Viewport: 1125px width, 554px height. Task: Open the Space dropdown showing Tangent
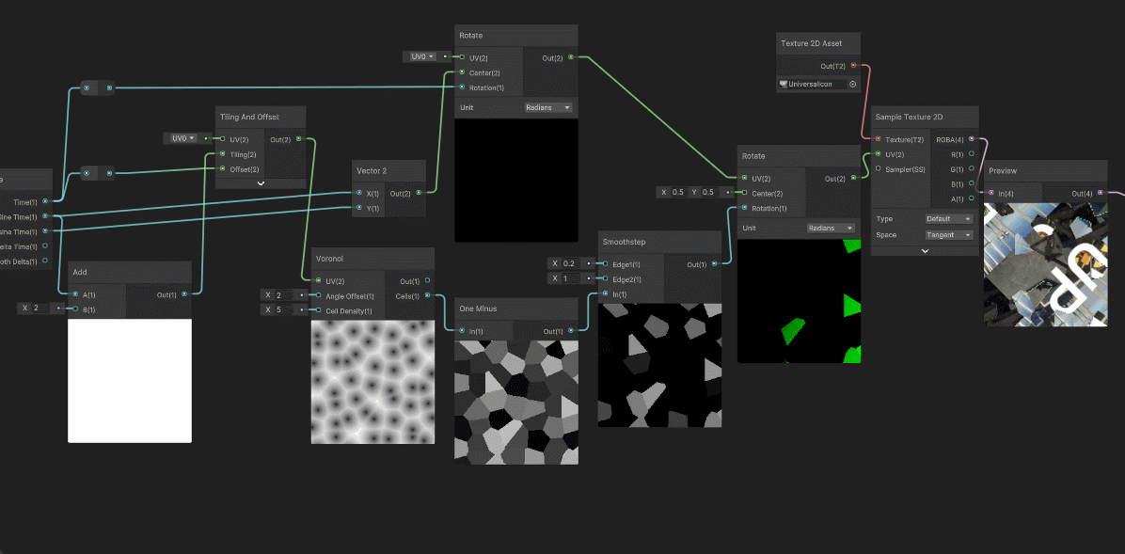click(x=949, y=235)
